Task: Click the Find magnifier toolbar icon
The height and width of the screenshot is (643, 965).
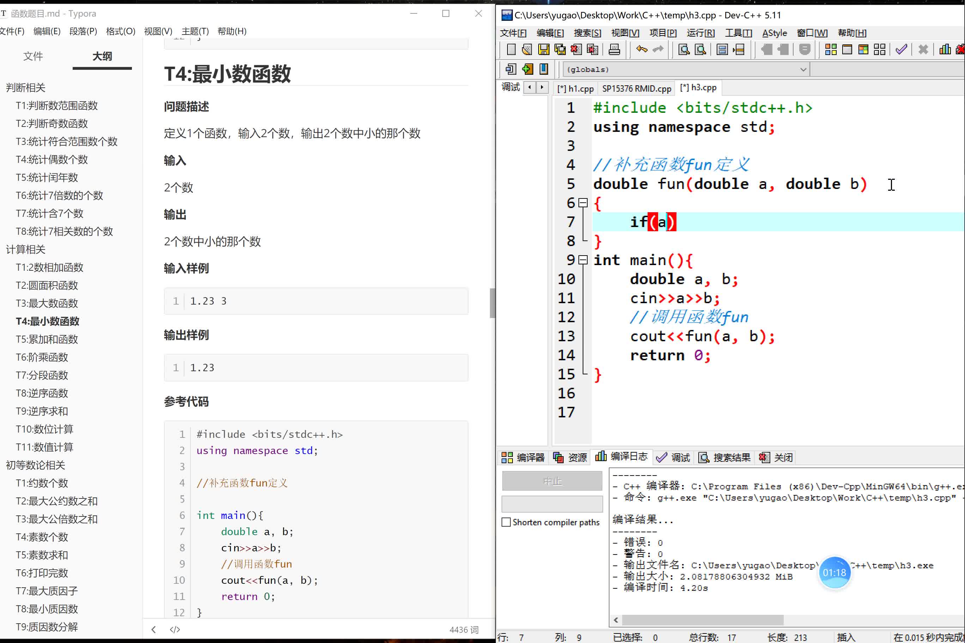Action: (x=684, y=50)
